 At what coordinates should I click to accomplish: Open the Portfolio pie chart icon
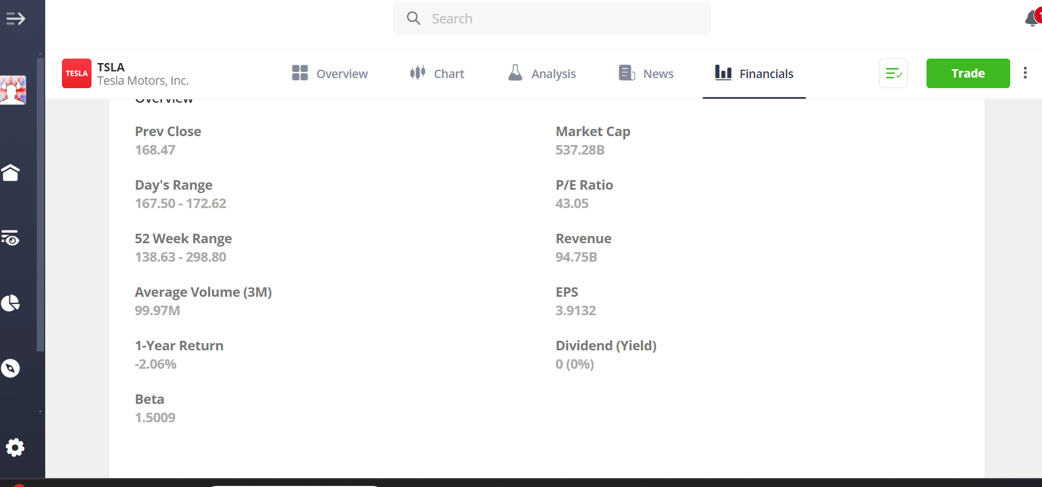[x=11, y=303]
